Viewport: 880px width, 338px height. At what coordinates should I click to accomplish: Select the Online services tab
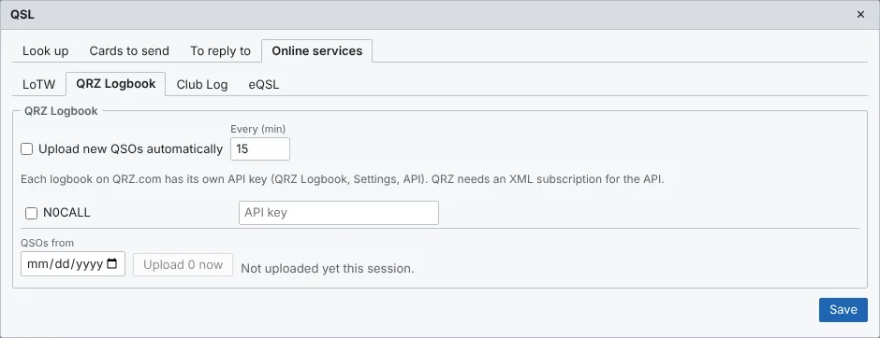317,51
